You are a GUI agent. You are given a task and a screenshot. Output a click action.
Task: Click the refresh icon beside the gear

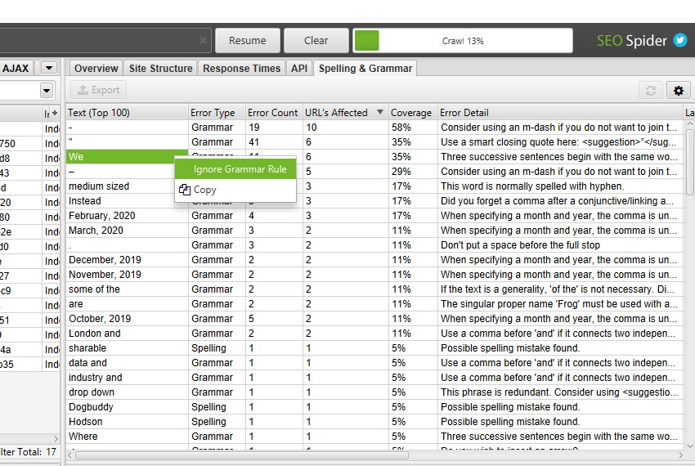coord(651,90)
